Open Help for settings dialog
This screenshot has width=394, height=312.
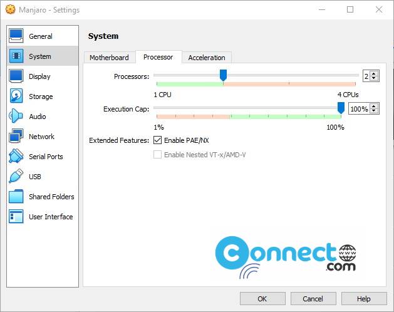click(363, 299)
